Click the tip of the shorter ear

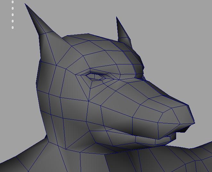click(x=117, y=17)
